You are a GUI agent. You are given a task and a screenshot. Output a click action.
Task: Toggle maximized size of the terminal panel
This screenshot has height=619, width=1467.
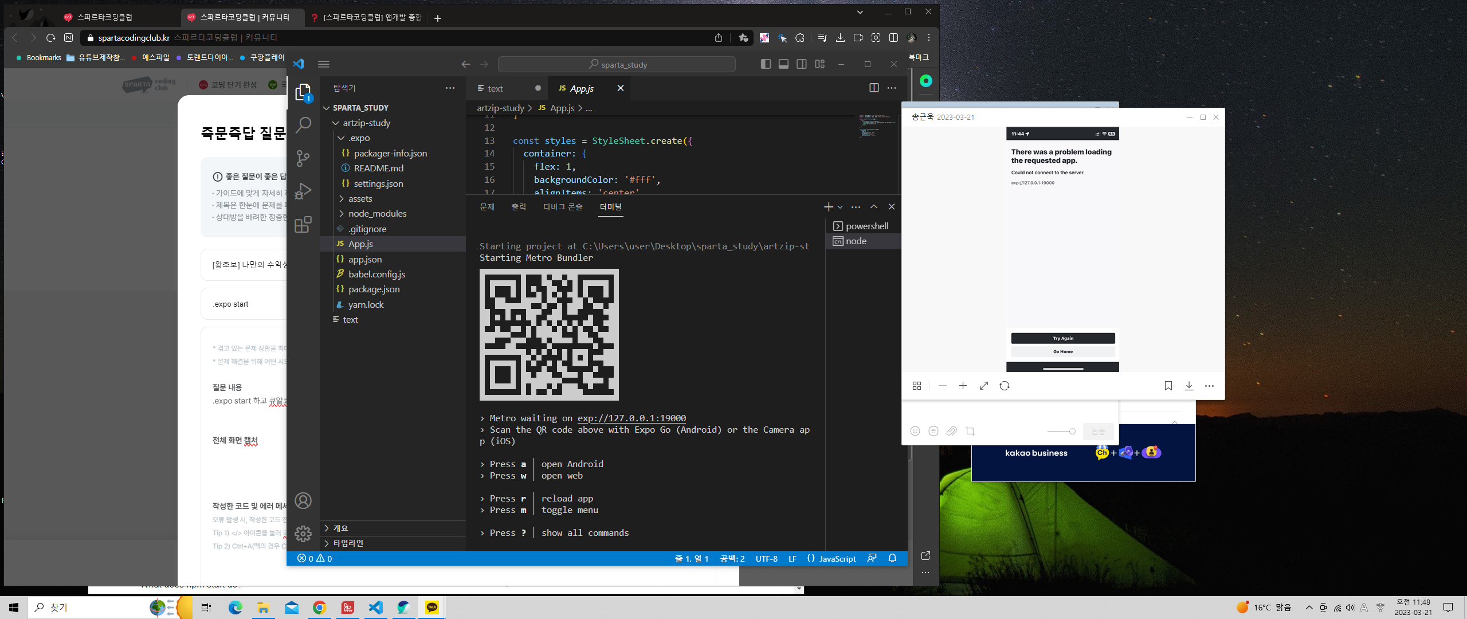point(874,207)
